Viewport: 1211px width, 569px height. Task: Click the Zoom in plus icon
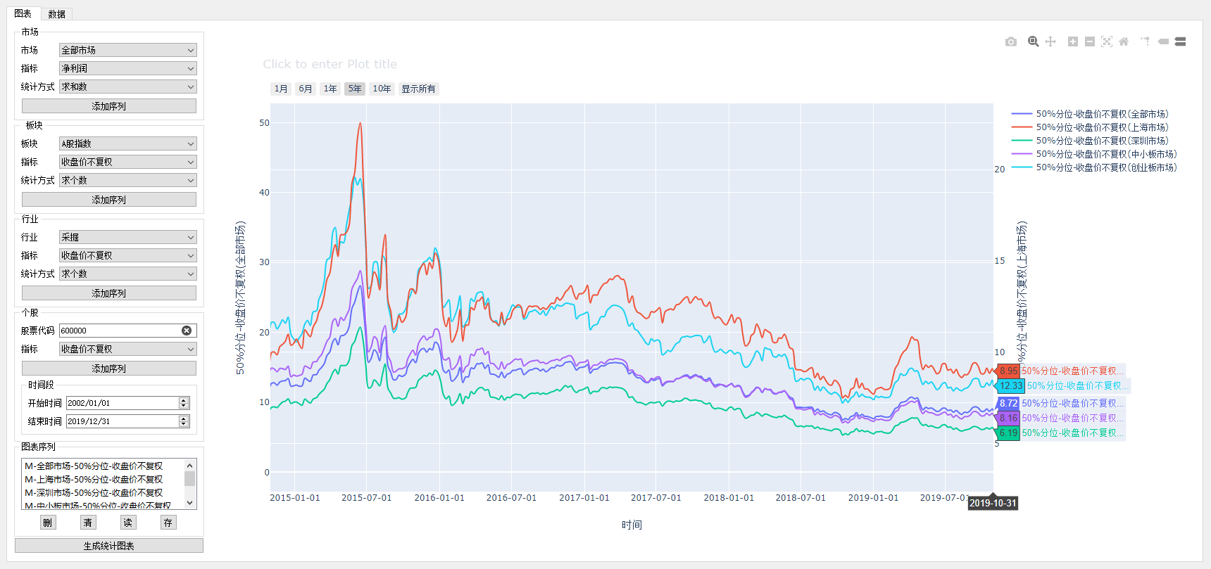click(1073, 41)
